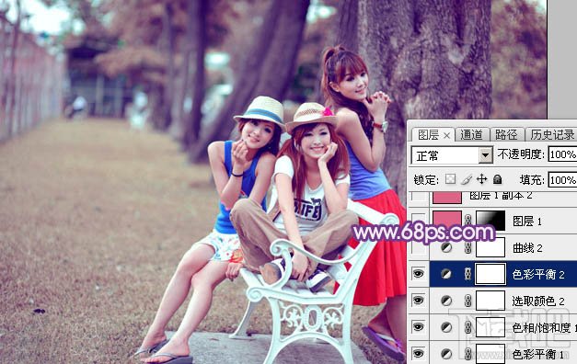The width and height of the screenshot is (577, 364).
Task: Select the pink color thumbnail of 图层 1
Action: (x=447, y=221)
